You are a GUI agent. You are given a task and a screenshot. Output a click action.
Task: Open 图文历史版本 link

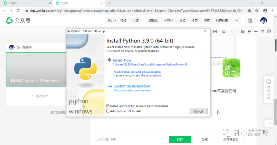coord(58,112)
